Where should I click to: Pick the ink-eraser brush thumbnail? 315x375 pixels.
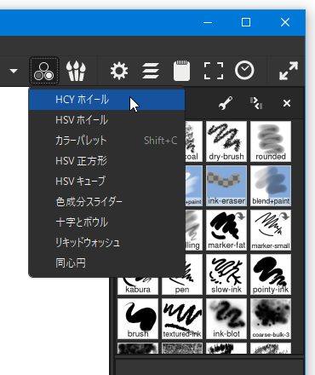pyautogui.click(x=226, y=186)
